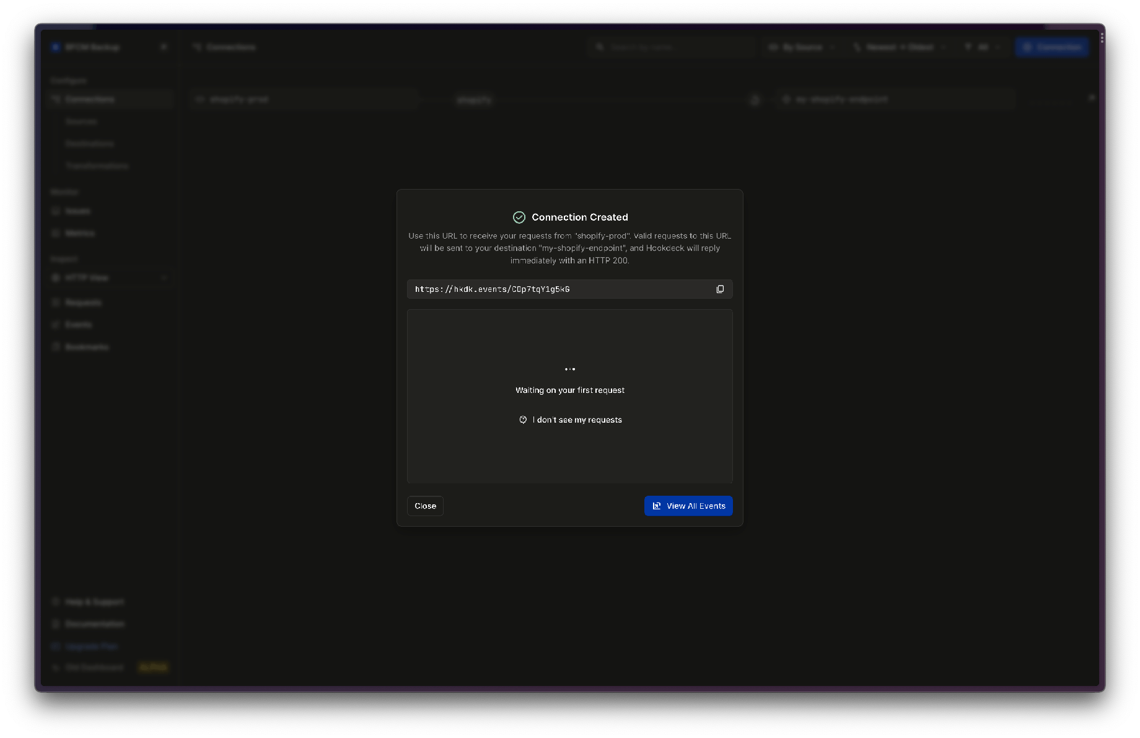Screen dimensions: 1140x738
Task: Copy the hkdk.events webhook URL
Action: point(719,289)
